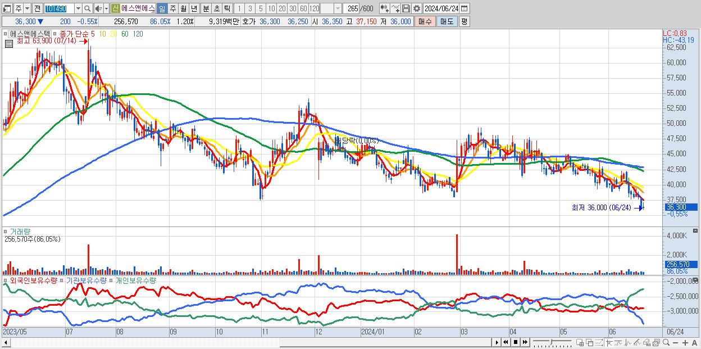Choose the 1 interval button
The image size is (701, 349).
click(239, 9)
